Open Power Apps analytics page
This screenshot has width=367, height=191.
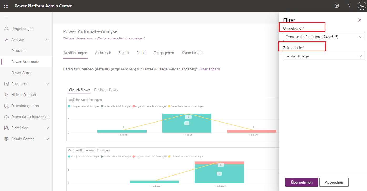click(x=21, y=73)
